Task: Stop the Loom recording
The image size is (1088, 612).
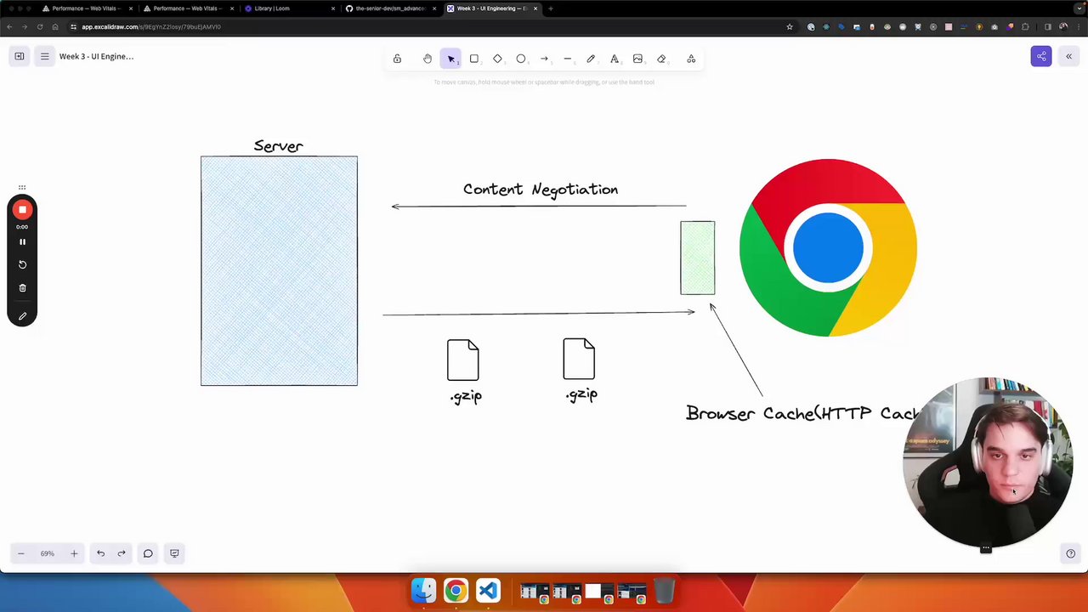Action: (22, 209)
